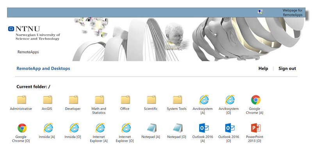Launch Google Chrome [A] icon

click(x=256, y=100)
